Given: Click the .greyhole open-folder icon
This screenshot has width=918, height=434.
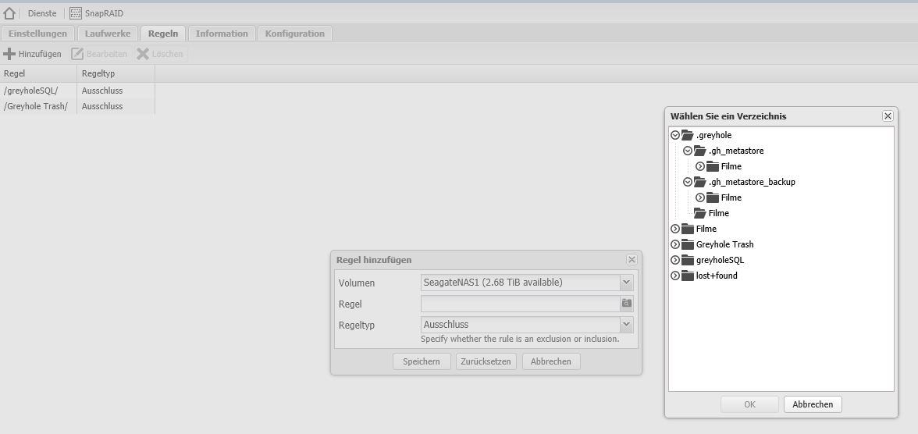Looking at the screenshot, I should (x=687, y=135).
